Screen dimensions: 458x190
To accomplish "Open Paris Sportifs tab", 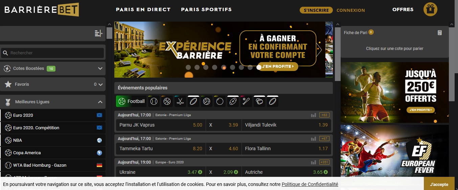I will click(206, 9).
